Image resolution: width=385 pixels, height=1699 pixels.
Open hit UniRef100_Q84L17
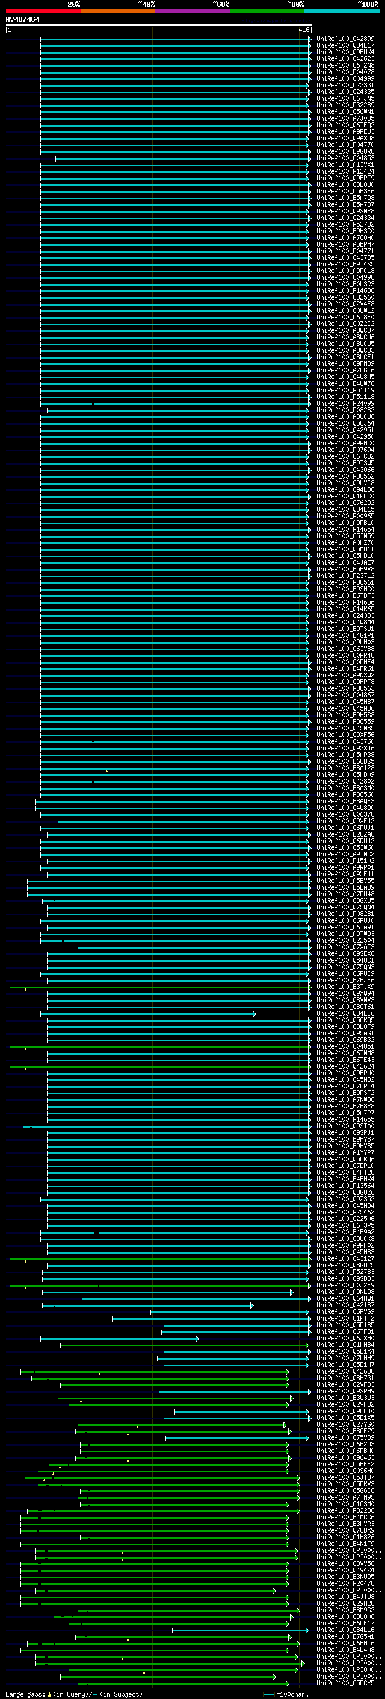[x=345, y=46]
